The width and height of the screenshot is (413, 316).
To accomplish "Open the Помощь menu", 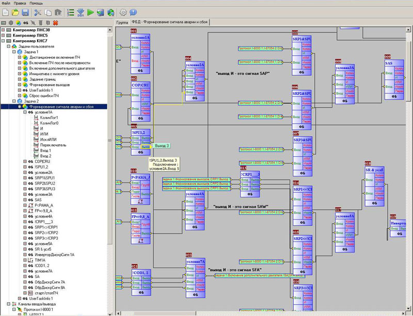I will (36, 3).
